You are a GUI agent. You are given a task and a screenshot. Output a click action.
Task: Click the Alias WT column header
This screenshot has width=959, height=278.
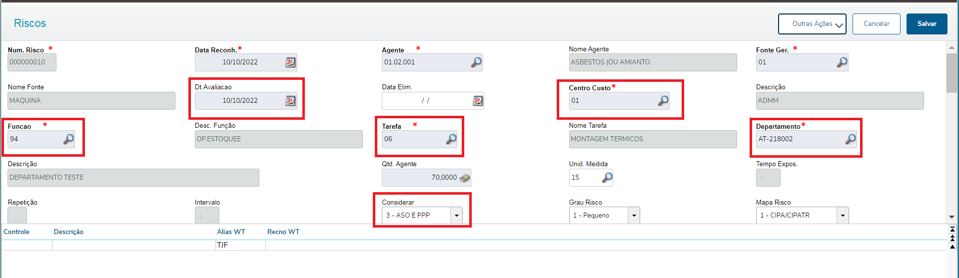click(231, 232)
